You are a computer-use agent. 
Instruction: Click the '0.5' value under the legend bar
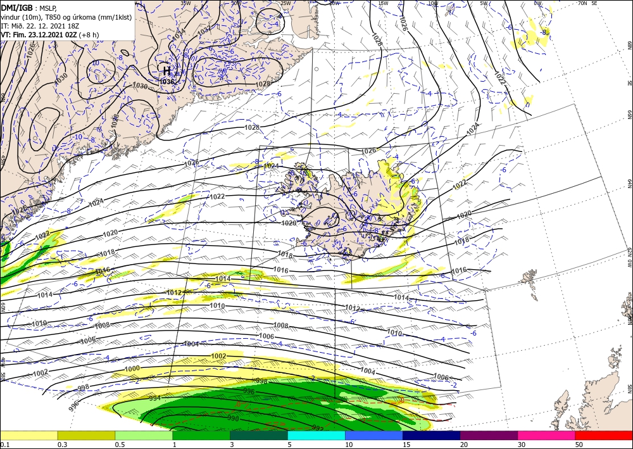tap(120, 445)
